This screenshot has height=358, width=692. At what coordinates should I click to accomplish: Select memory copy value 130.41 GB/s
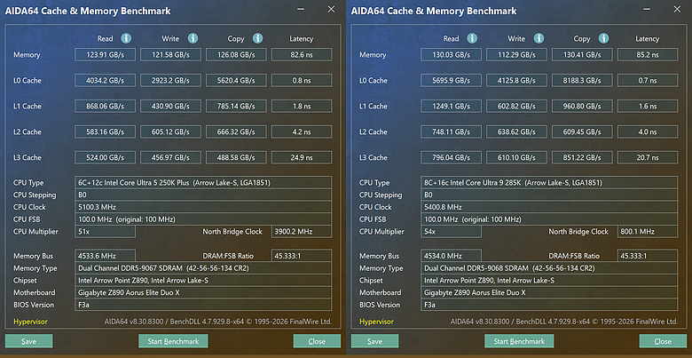(582, 55)
